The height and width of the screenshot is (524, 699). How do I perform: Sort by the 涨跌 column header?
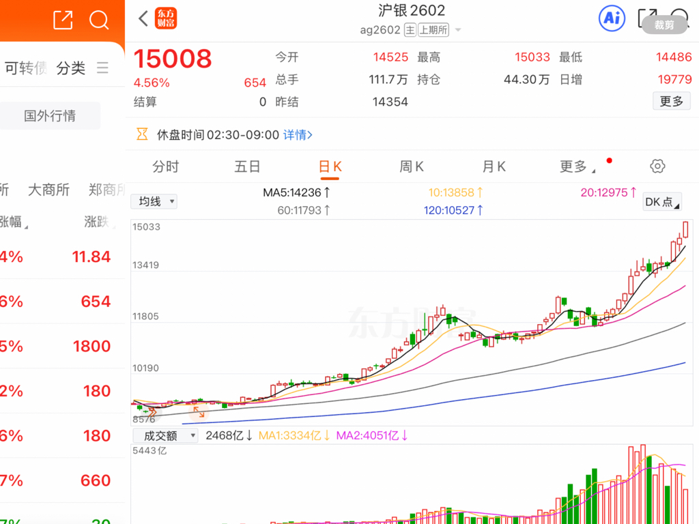coord(100,222)
